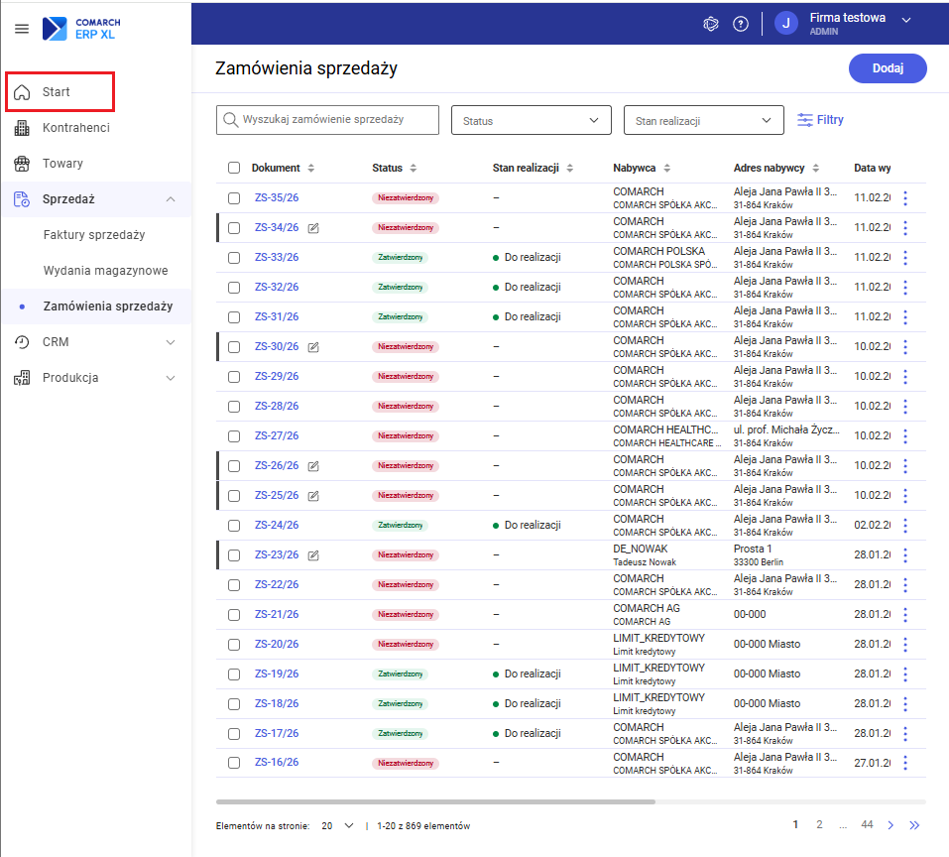Open the AI assistant icon in header
The image size is (949, 857).
click(x=710, y=24)
